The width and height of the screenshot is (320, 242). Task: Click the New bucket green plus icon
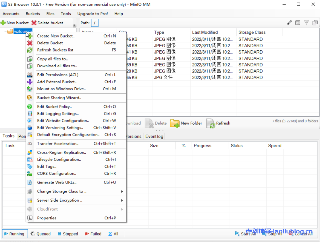(x=3, y=23)
